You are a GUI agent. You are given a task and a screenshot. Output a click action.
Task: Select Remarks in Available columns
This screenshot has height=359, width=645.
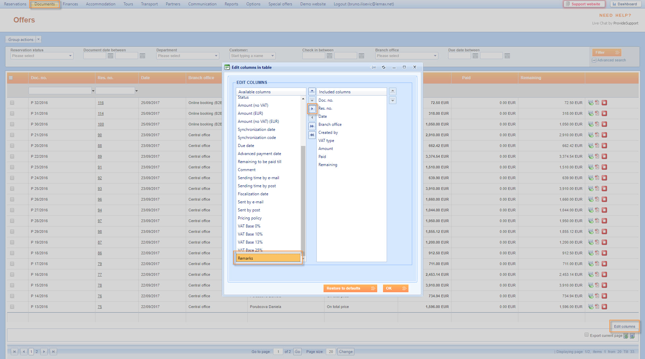(268, 258)
